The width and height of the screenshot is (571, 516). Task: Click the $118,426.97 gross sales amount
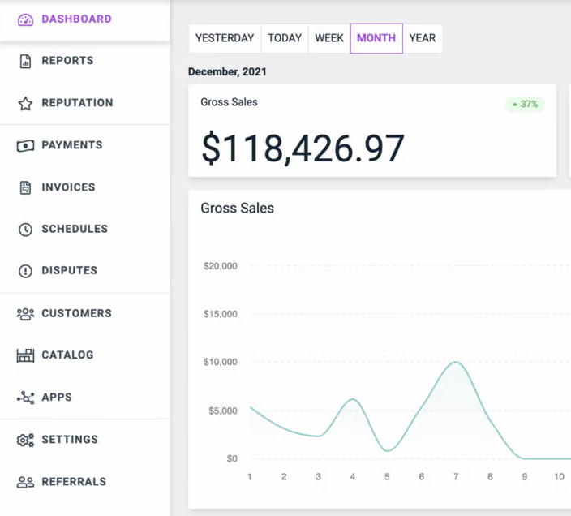[x=303, y=148]
